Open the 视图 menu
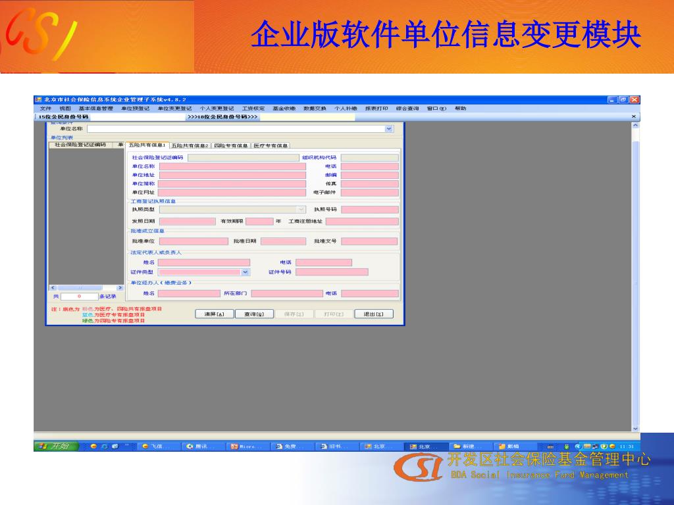This screenshot has width=674, height=505. coord(65,108)
